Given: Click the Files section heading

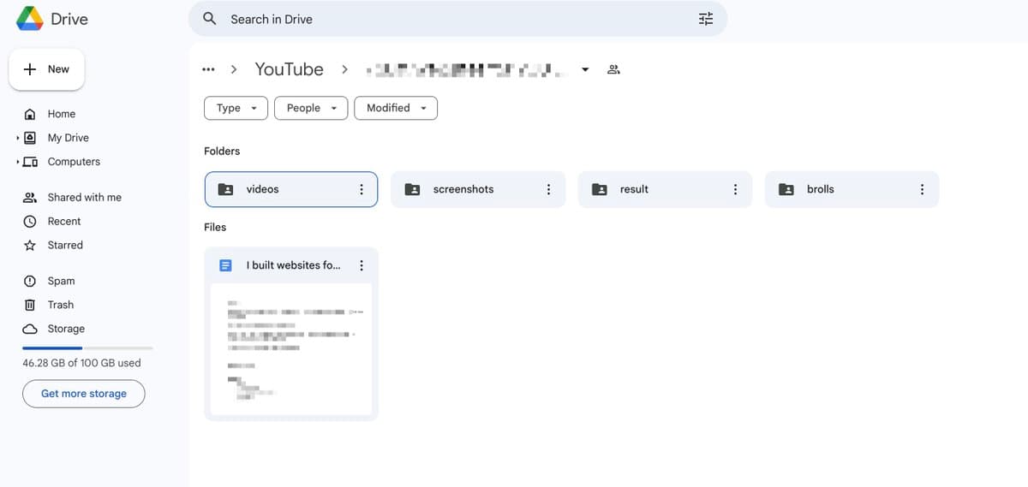Looking at the screenshot, I should [215, 228].
